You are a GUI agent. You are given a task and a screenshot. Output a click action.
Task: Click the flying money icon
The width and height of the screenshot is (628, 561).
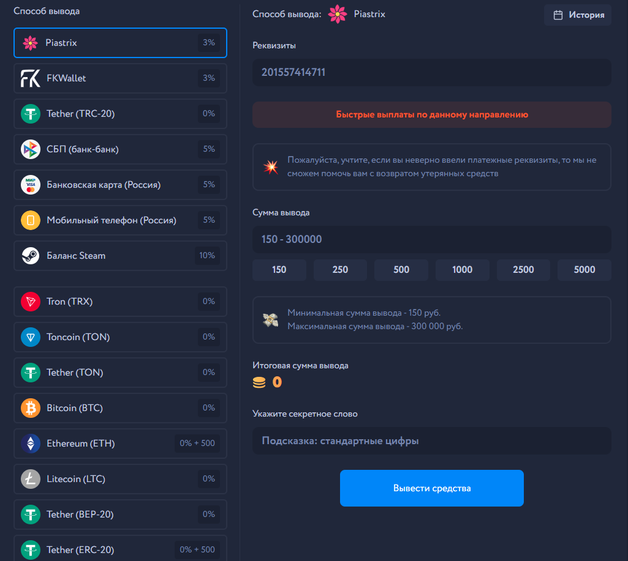(x=270, y=320)
